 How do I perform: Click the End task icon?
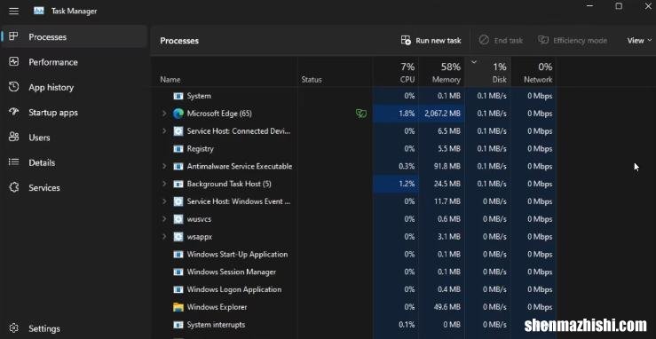[x=484, y=40]
